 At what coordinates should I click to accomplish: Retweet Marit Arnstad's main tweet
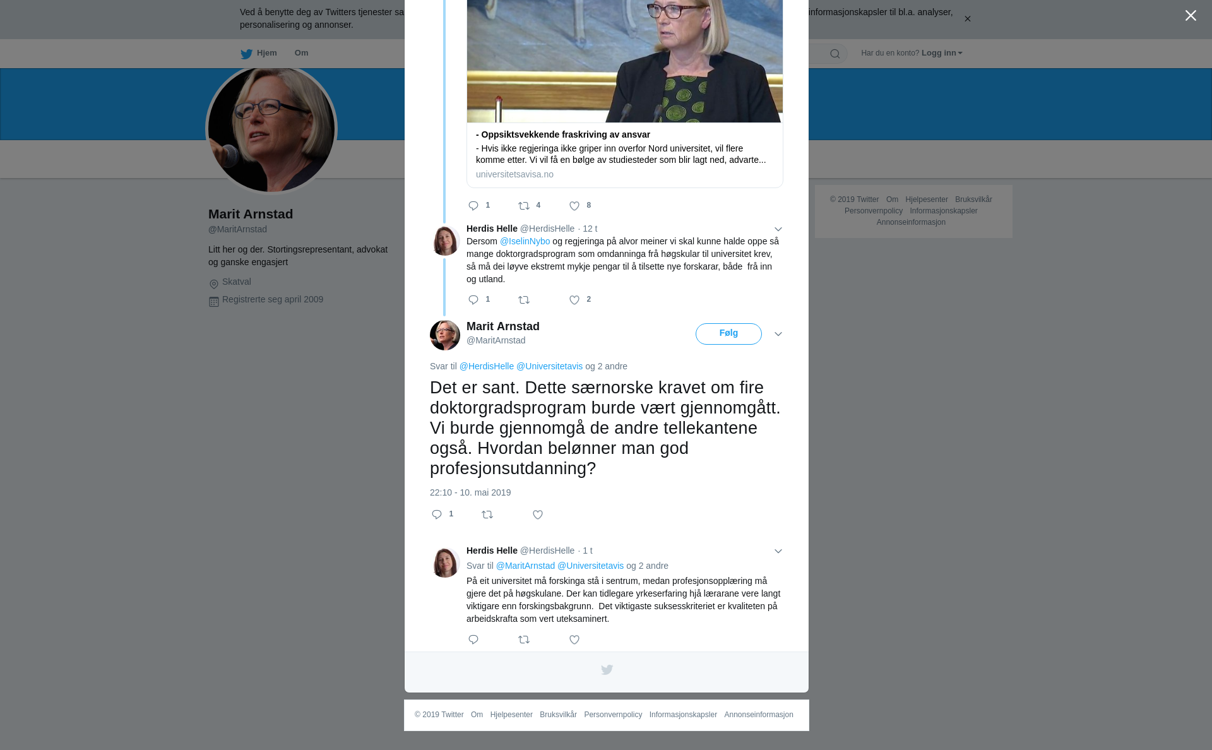point(487,515)
